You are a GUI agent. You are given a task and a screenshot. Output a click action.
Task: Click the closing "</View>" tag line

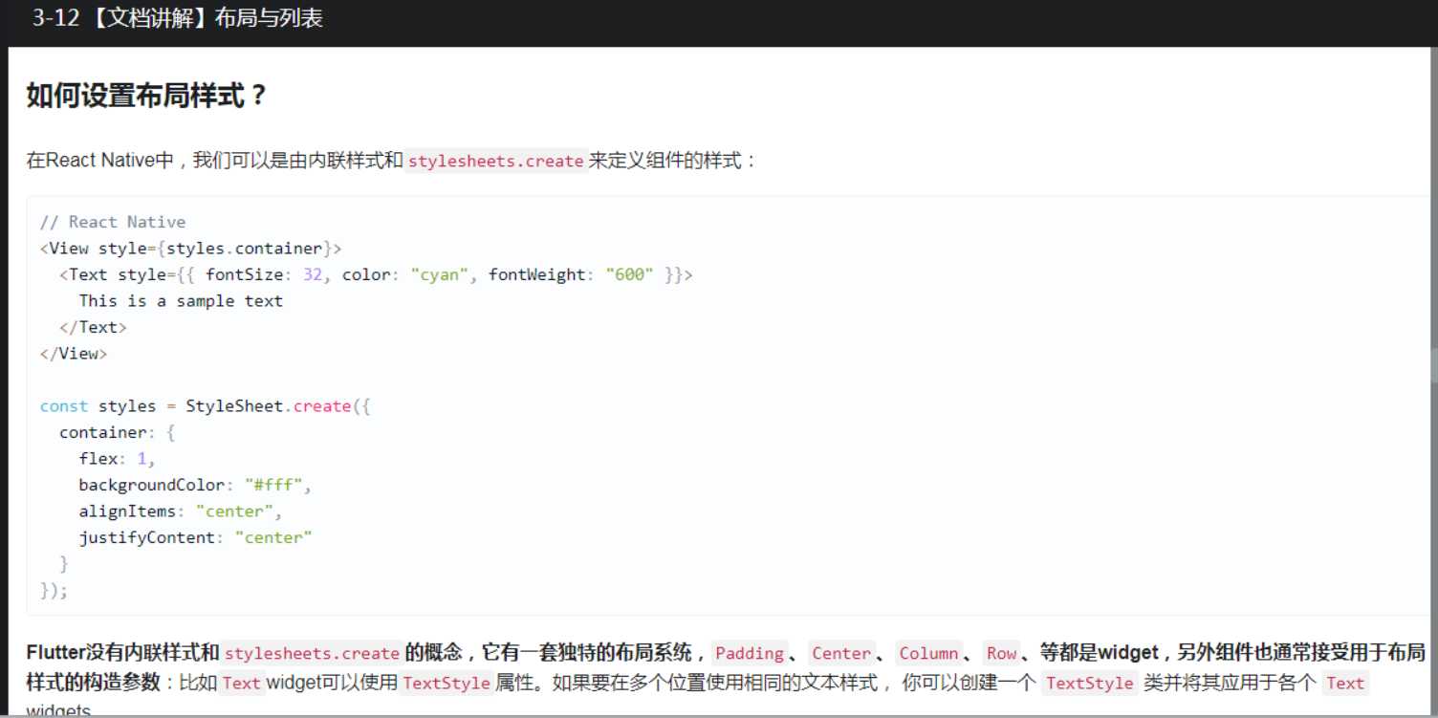click(x=74, y=354)
